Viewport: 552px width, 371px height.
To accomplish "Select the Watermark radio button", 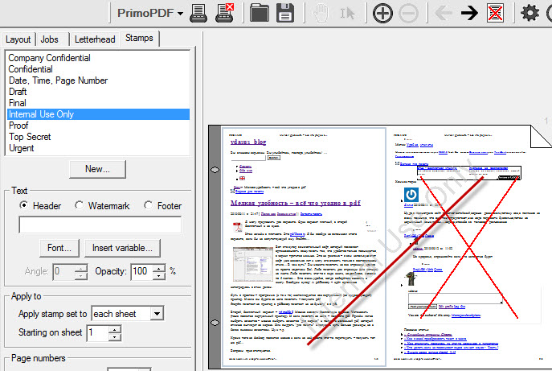I will tap(79, 205).
